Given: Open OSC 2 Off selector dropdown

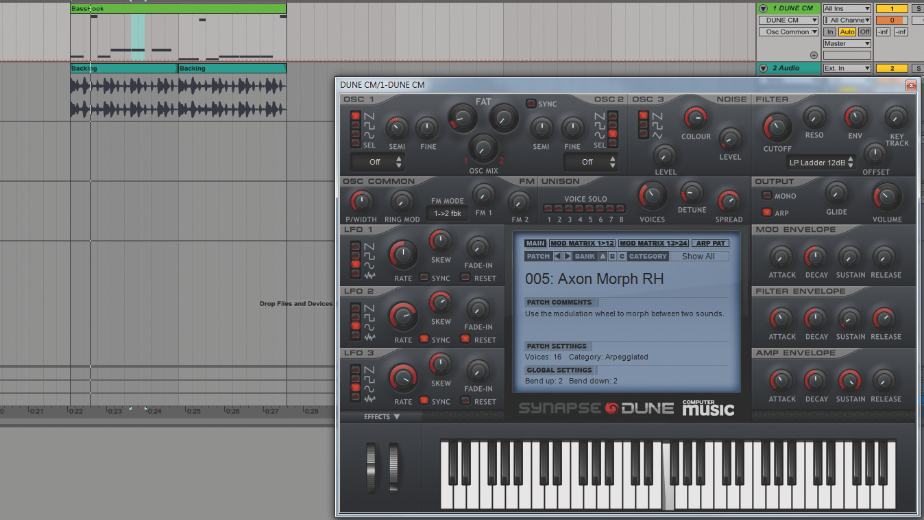Looking at the screenshot, I should pyautogui.click(x=590, y=163).
